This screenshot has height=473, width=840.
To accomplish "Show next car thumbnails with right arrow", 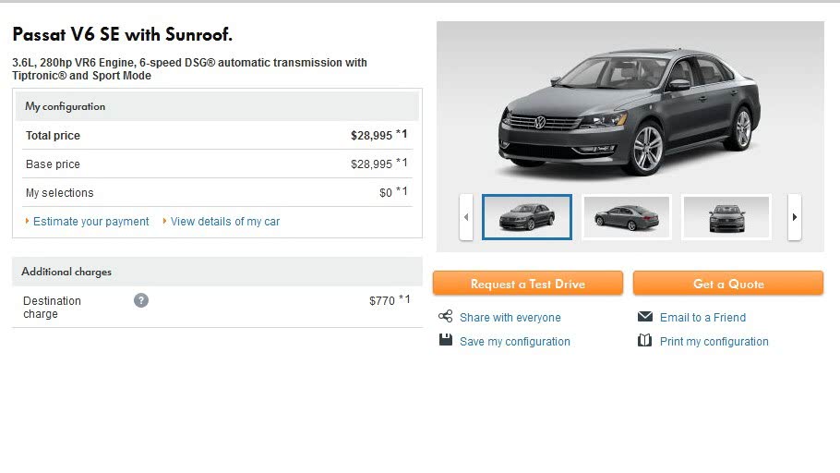I will [x=795, y=217].
